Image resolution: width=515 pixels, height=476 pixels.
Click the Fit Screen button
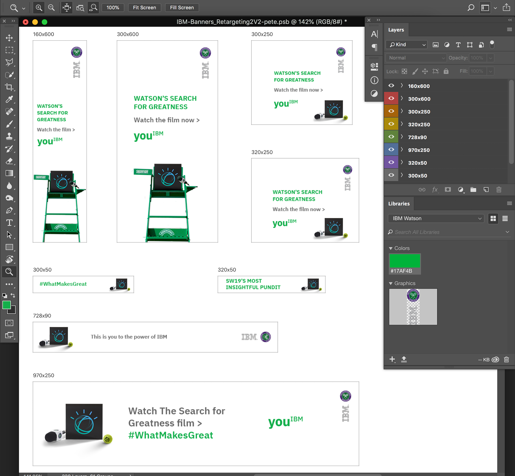pyautogui.click(x=145, y=8)
